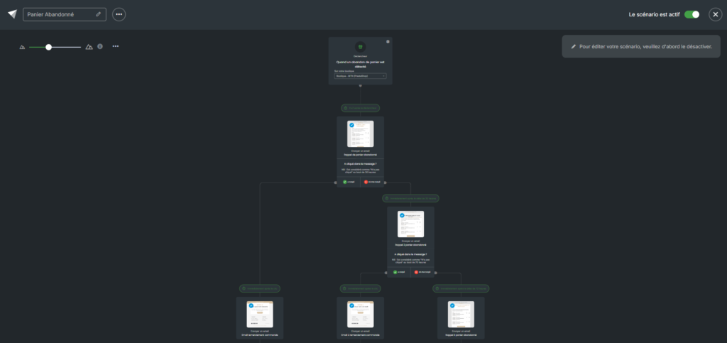Click the 20 hours delay pill on right branch
Image resolution: width=727 pixels, height=343 pixels.
pos(410,198)
